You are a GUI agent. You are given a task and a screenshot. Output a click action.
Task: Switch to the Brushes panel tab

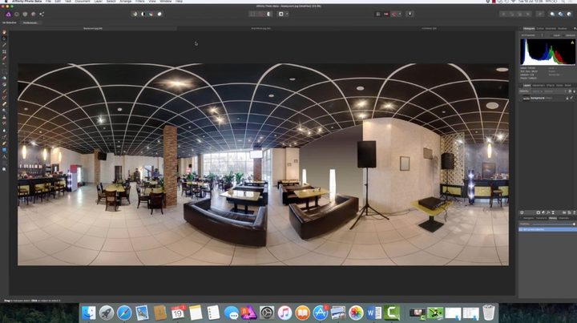[563, 29]
